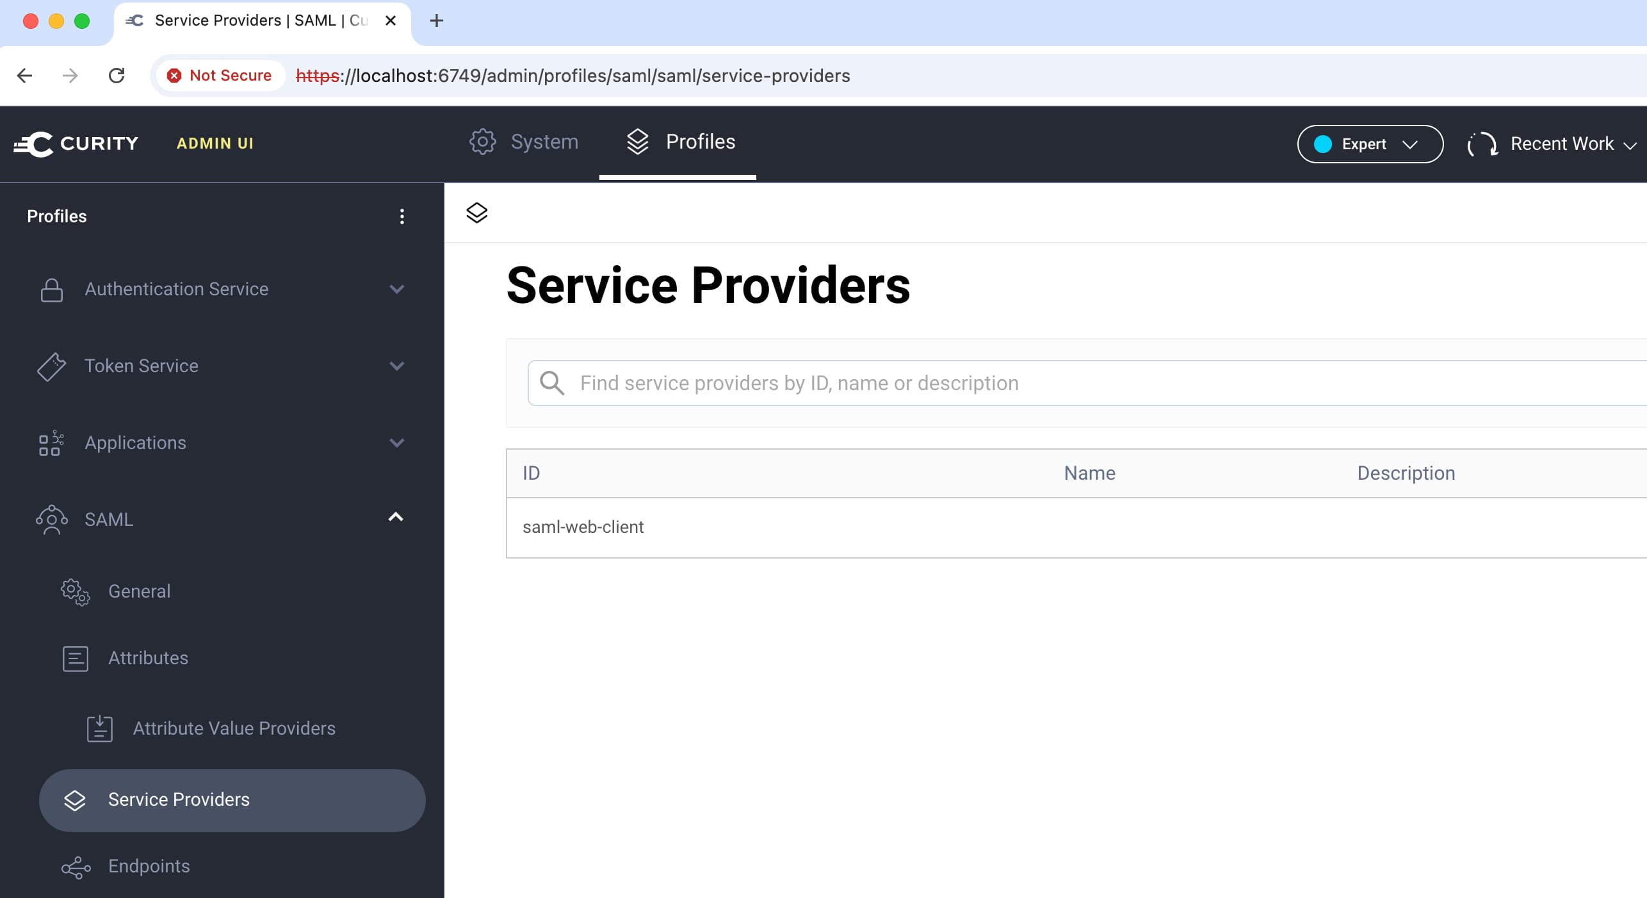The width and height of the screenshot is (1647, 898).
Task: Click the Token Service tag icon
Action: 52,366
